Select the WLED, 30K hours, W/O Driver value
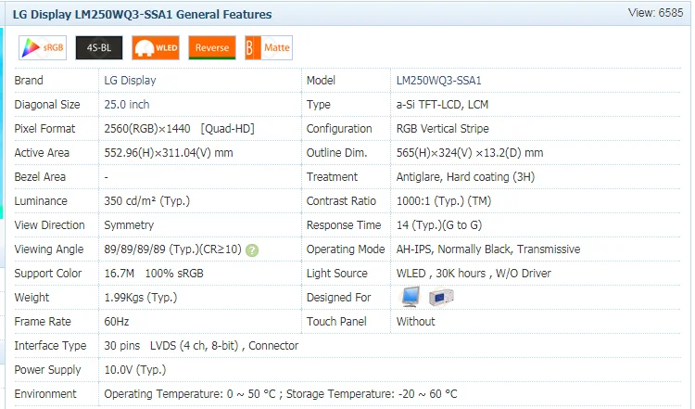The height and width of the screenshot is (409, 695). point(474,273)
